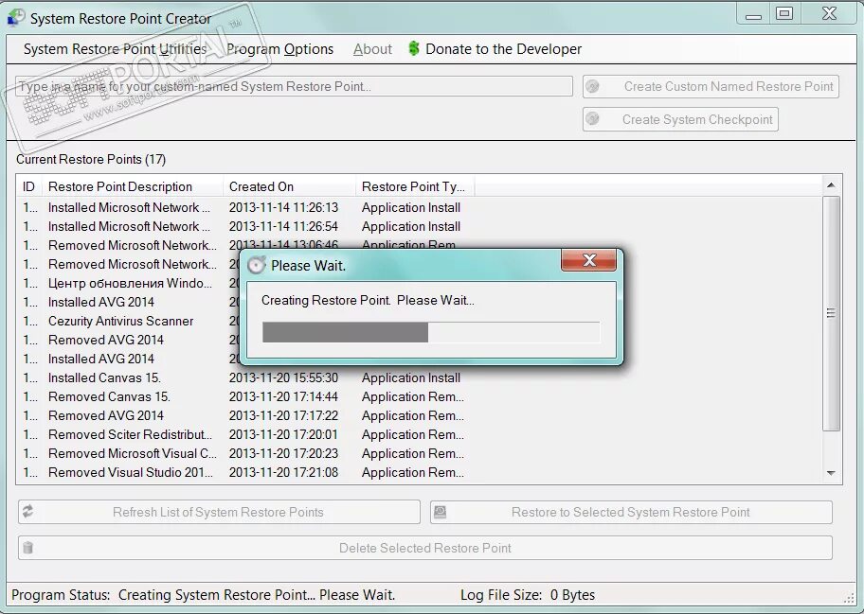Viewport: 864px width, 614px height.
Task: Click disc icon on Create Custom Named button
Action: point(592,86)
